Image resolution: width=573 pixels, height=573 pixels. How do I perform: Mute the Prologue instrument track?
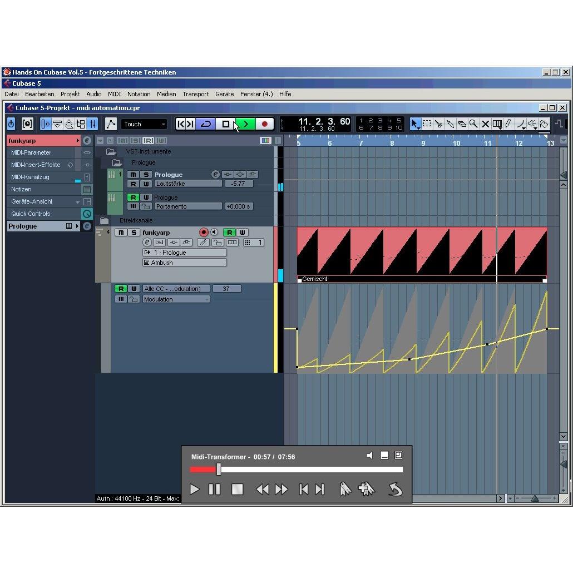pyautogui.click(x=134, y=175)
